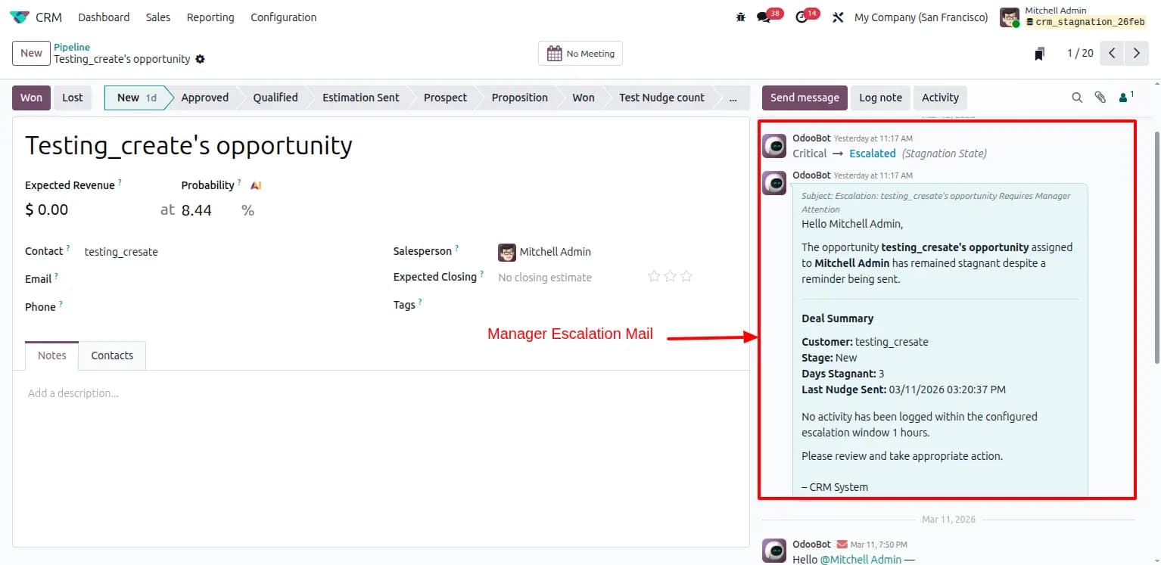Go to the next record arrow
Screen dimensions: 1161x565
[1137, 53]
